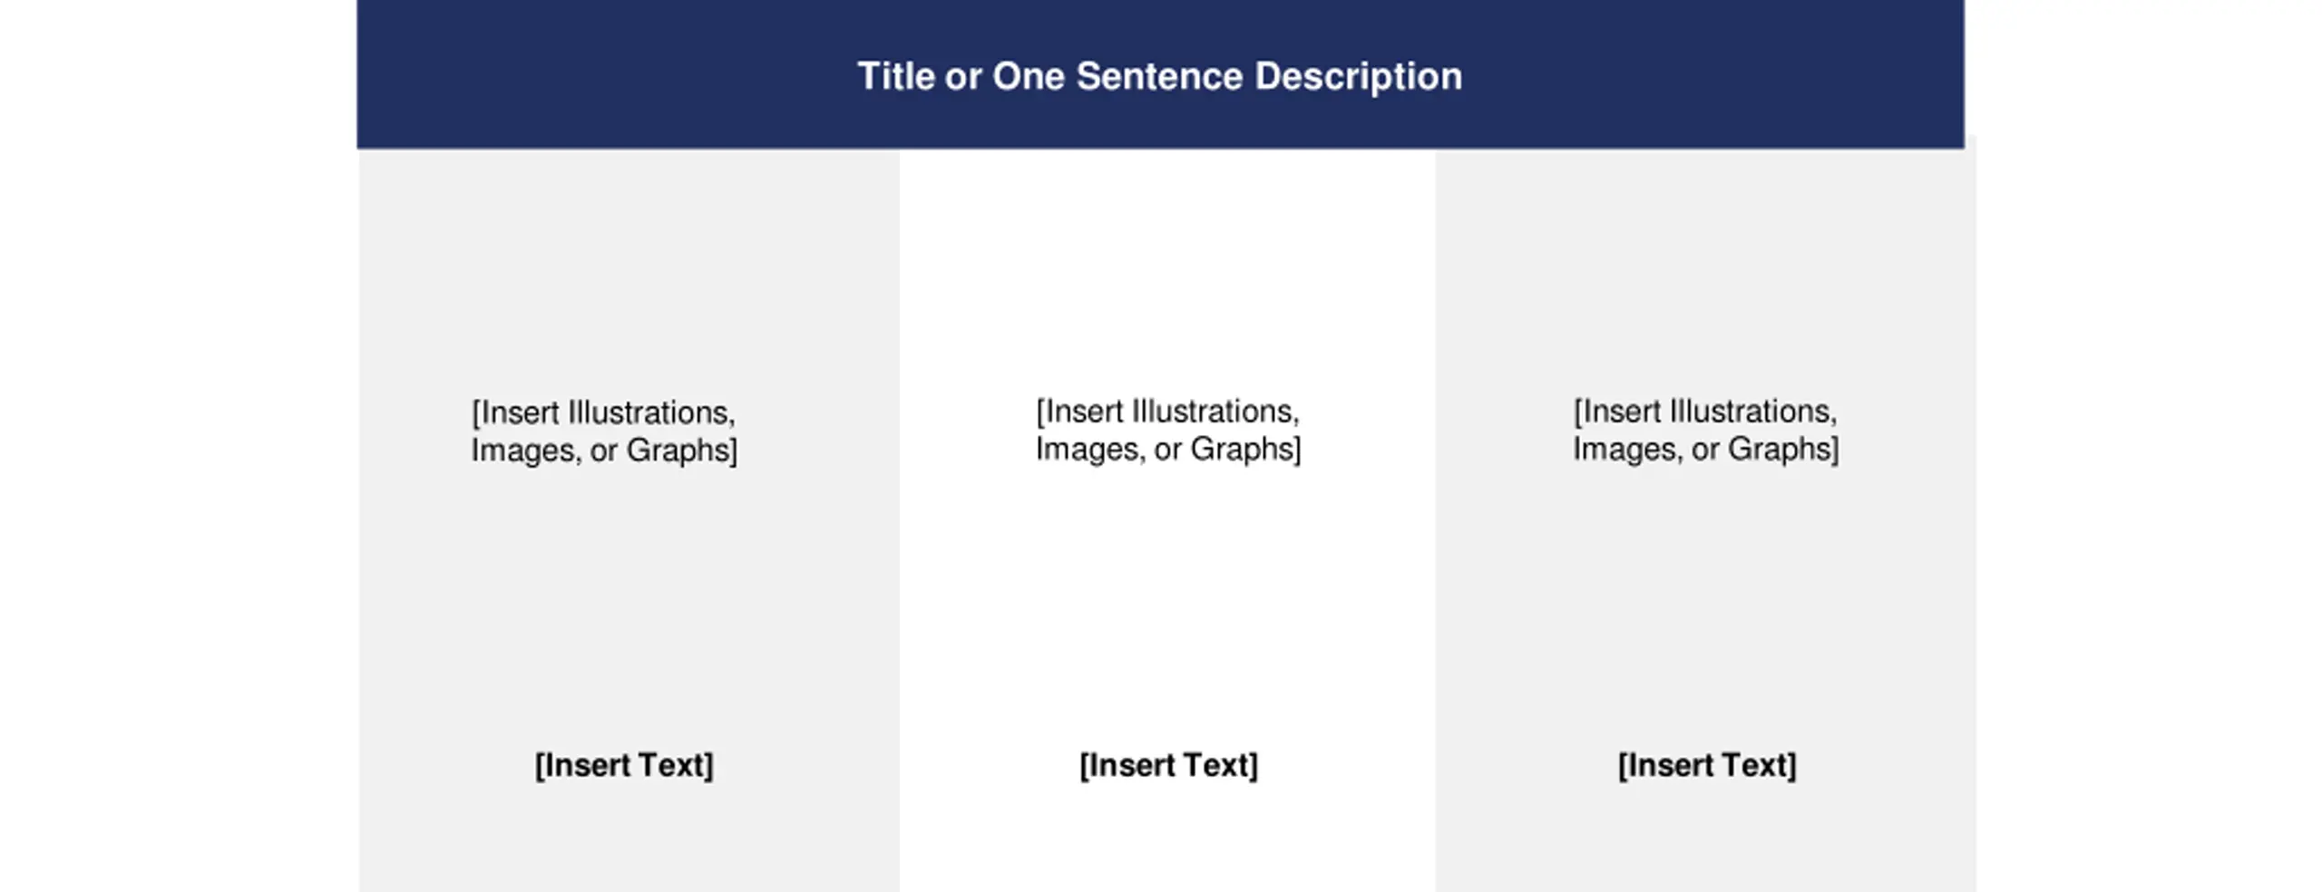Click the middle column [Insert Text] placeholder
This screenshot has height=892, width=2322.
tap(1168, 765)
